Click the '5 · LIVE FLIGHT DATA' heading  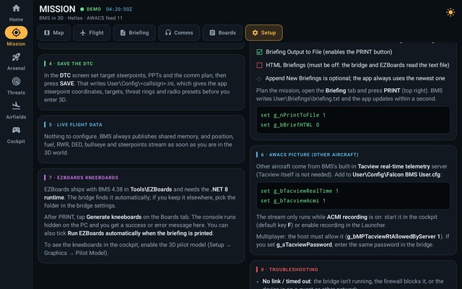(x=75, y=125)
